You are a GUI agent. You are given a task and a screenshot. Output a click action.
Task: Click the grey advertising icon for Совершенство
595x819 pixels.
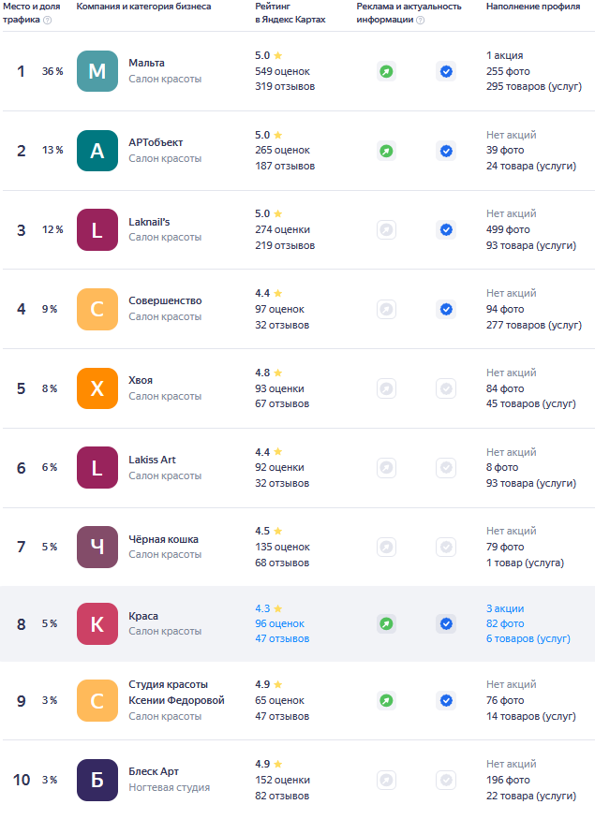pos(386,309)
